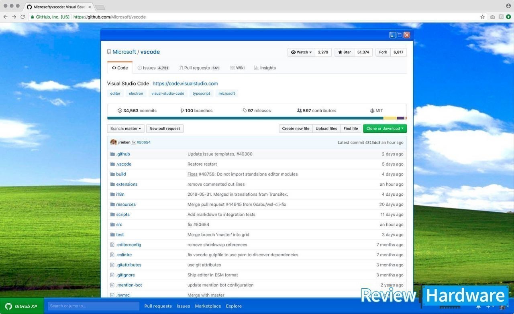Click the 2,279 watchers count
The height and width of the screenshot is (314, 514).
coord(323,52)
